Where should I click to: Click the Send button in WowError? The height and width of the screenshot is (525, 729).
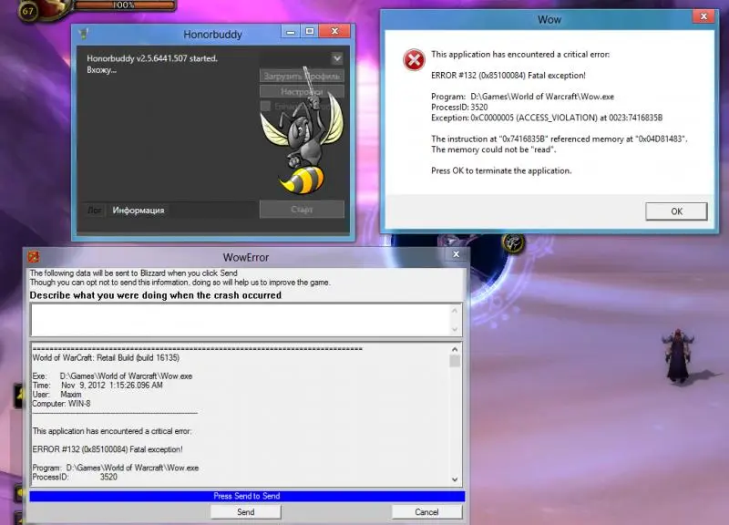(x=245, y=512)
